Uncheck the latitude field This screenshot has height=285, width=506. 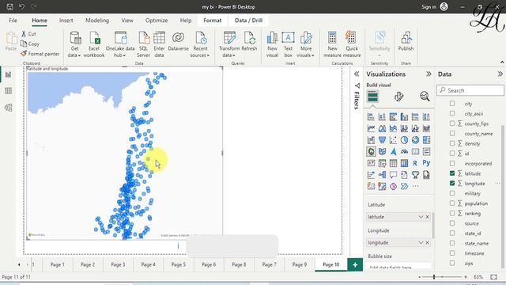452,173
